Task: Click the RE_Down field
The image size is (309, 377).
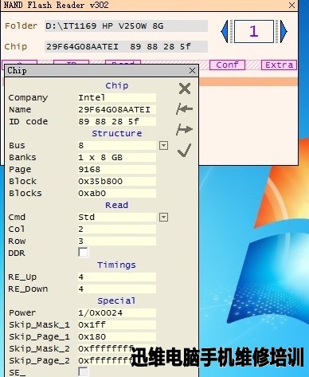Action: (117, 289)
